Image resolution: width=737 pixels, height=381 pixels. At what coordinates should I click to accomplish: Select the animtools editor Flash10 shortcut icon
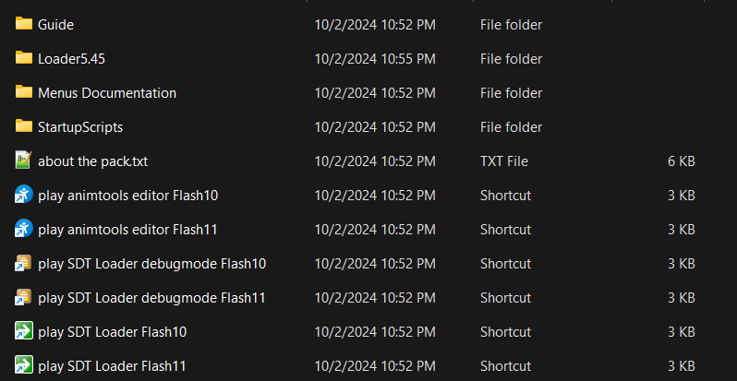coord(24,195)
